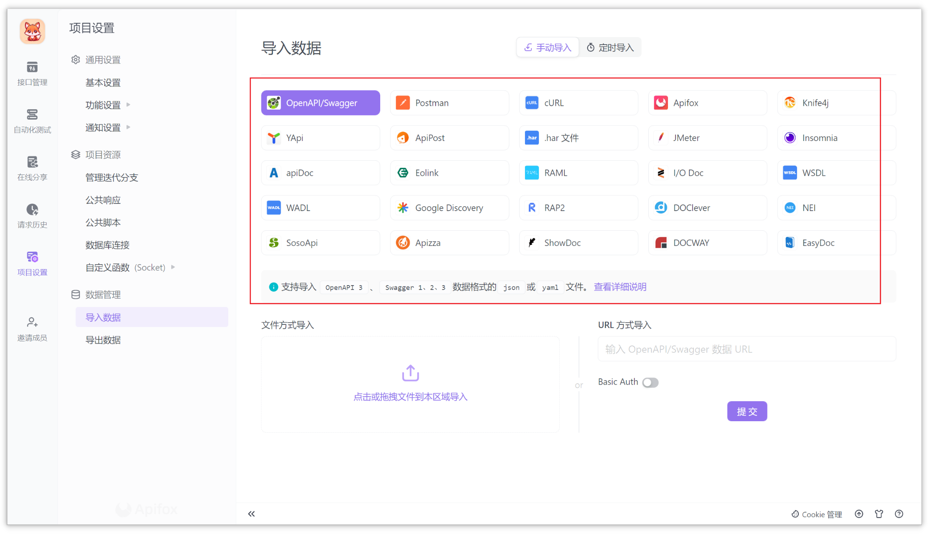Screen dimensions: 932x535
Task: Select the Postman import format
Action: click(449, 103)
